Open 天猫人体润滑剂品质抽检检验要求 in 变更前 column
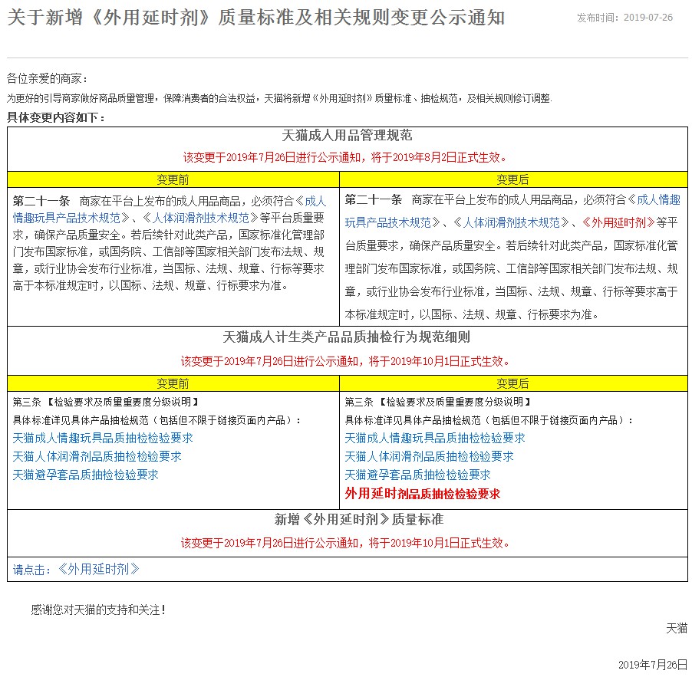692x677 pixels. point(97,456)
